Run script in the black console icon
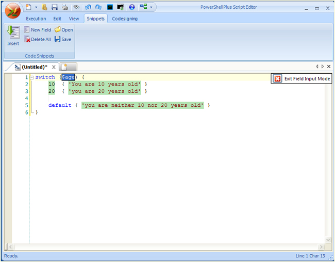 [x=120, y=7]
